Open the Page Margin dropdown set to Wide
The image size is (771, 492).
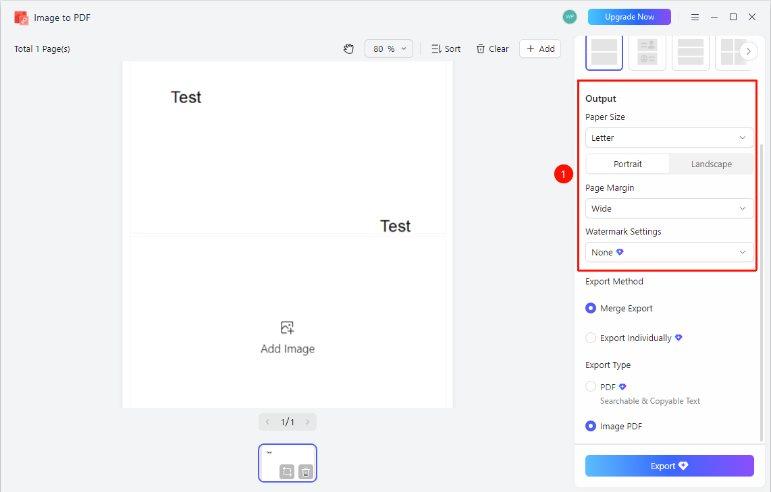pos(669,208)
